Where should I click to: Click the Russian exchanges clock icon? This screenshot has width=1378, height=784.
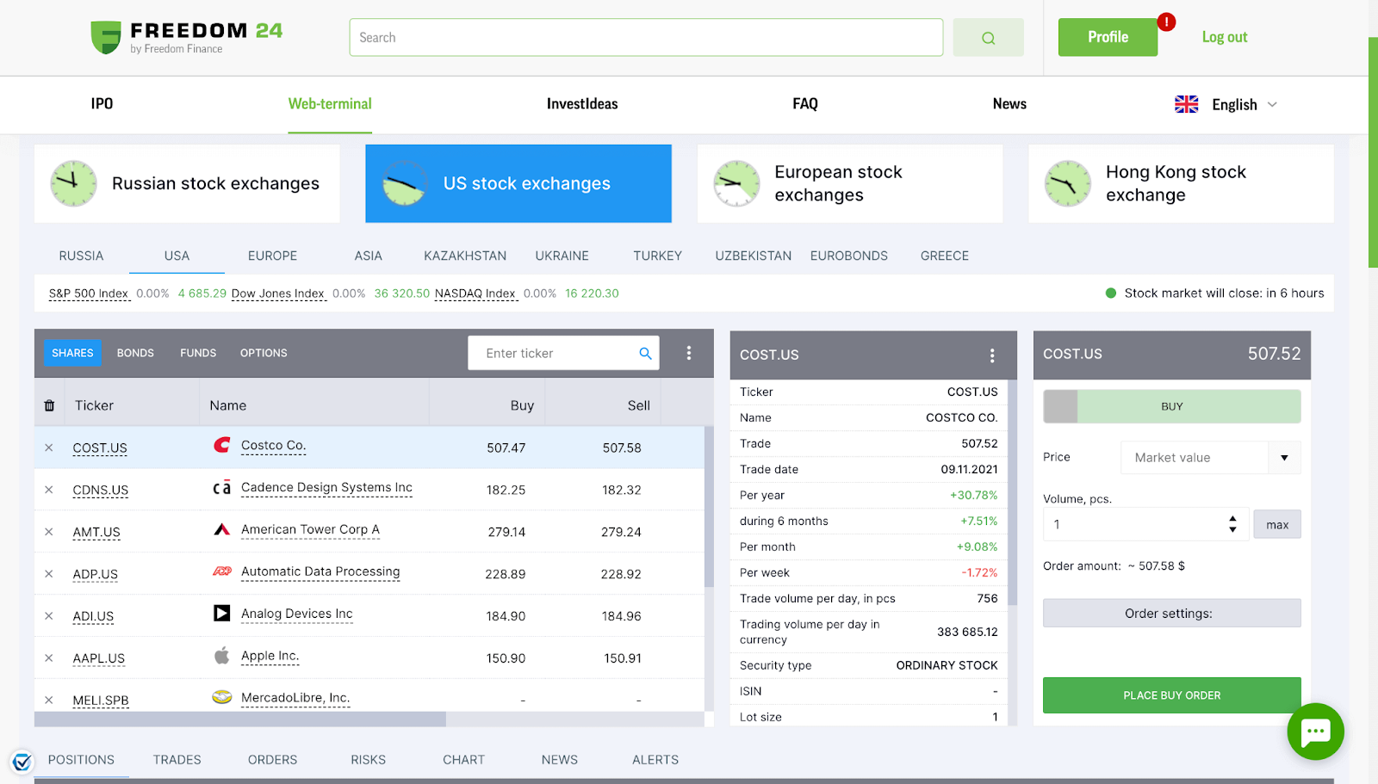pos(73,183)
